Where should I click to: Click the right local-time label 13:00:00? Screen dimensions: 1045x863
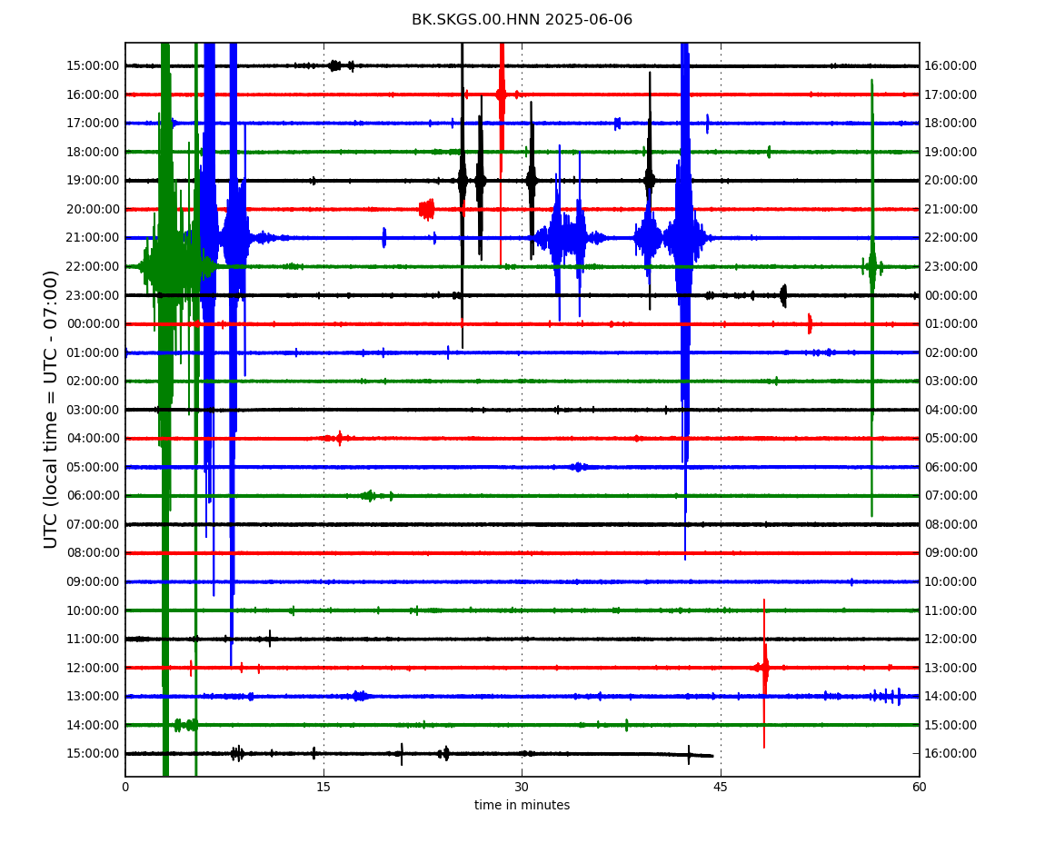click(950, 668)
